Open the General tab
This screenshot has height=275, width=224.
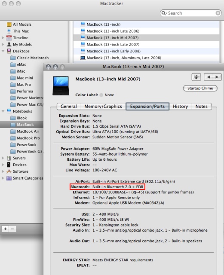coord(69,107)
